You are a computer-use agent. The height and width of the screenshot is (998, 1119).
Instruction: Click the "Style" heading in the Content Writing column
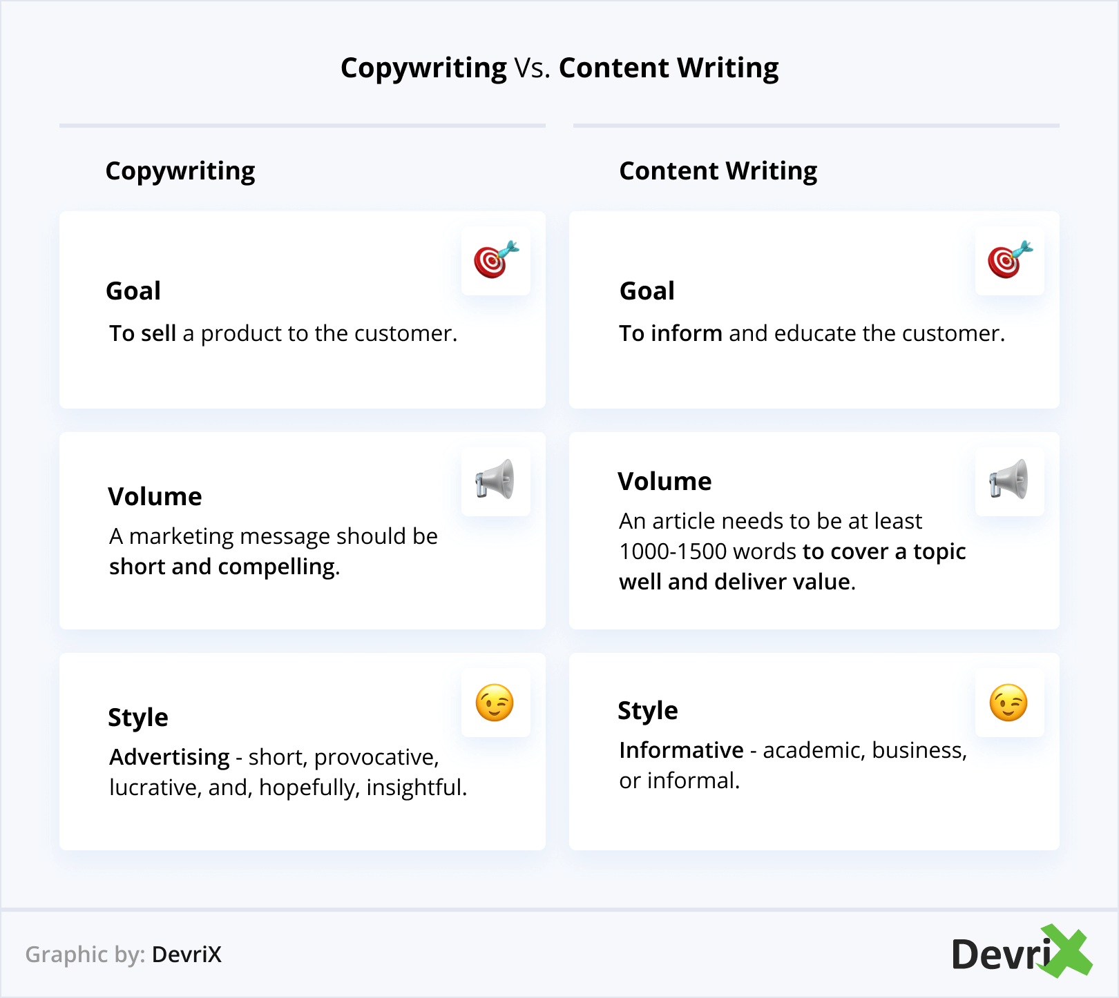pyautogui.click(x=648, y=710)
